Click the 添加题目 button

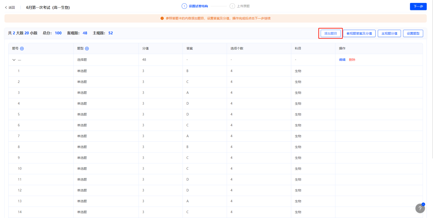[x=330, y=33]
